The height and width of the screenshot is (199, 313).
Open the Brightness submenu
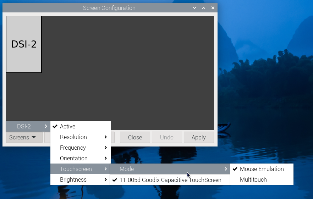pos(80,179)
